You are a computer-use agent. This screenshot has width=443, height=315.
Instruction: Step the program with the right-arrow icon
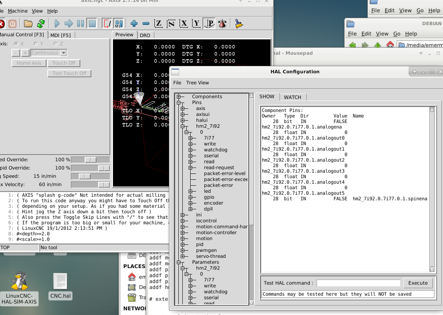pos(69,24)
